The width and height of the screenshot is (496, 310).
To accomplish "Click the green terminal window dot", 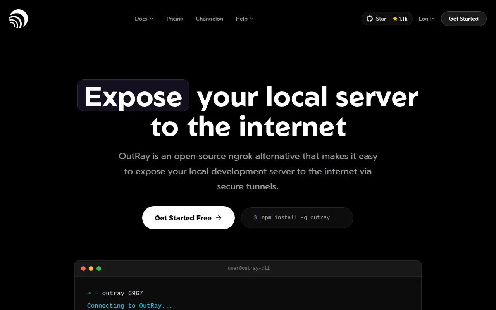I will (99, 269).
